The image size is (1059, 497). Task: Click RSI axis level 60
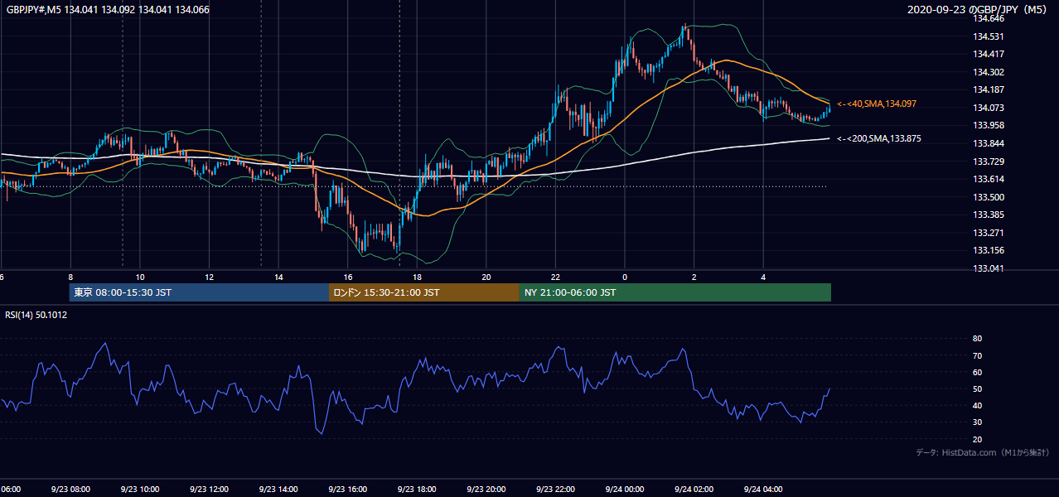click(977, 372)
